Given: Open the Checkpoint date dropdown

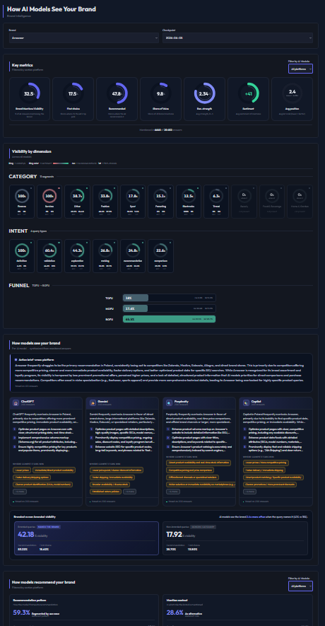Looking at the screenshot, I should tap(237, 37).
